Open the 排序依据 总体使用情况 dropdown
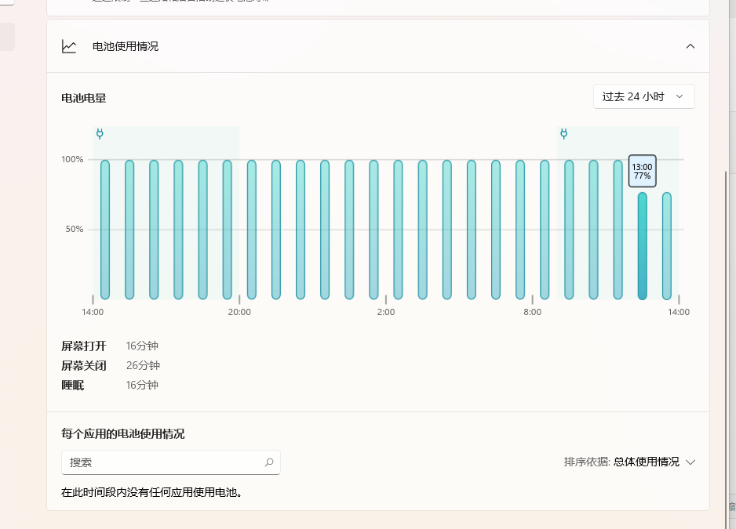 pos(629,462)
